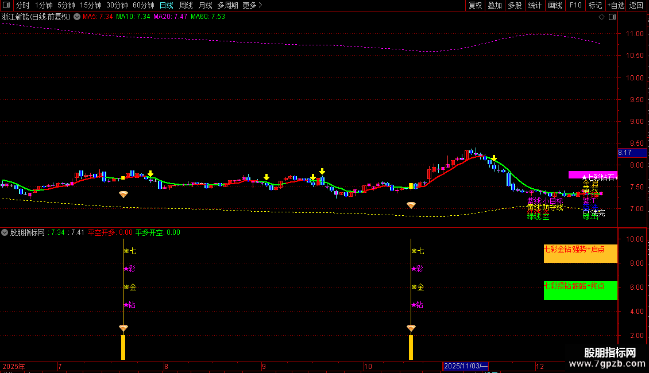
Task: Click the 9.00 price axis label
Action: [636, 122]
